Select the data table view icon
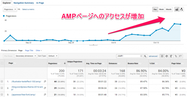The width and height of the screenshot is (187, 97). click(x=162, y=56)
